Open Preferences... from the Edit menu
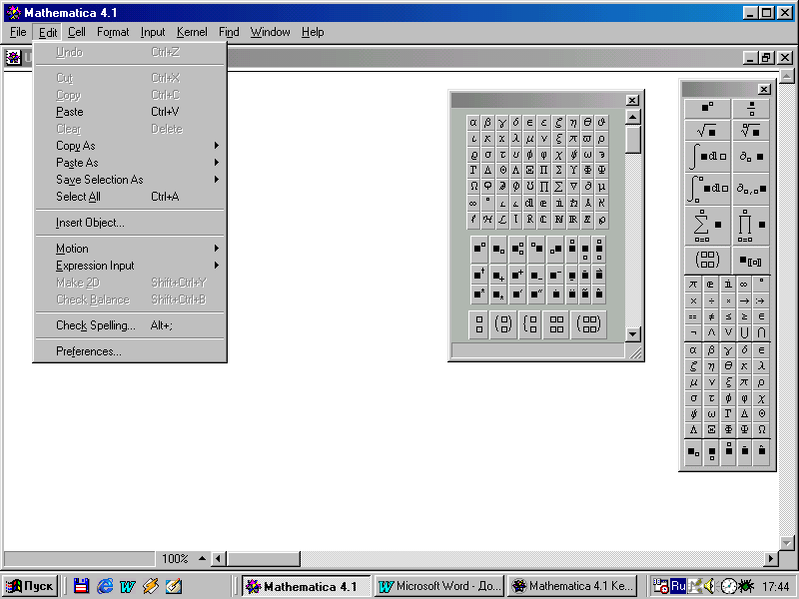This screenshot has height=599, width=799. pyautogui.click(x=130, y=351)
